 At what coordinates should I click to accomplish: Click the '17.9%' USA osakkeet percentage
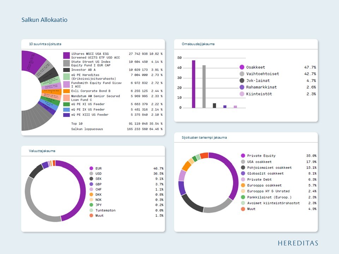(x=311, y=162)
